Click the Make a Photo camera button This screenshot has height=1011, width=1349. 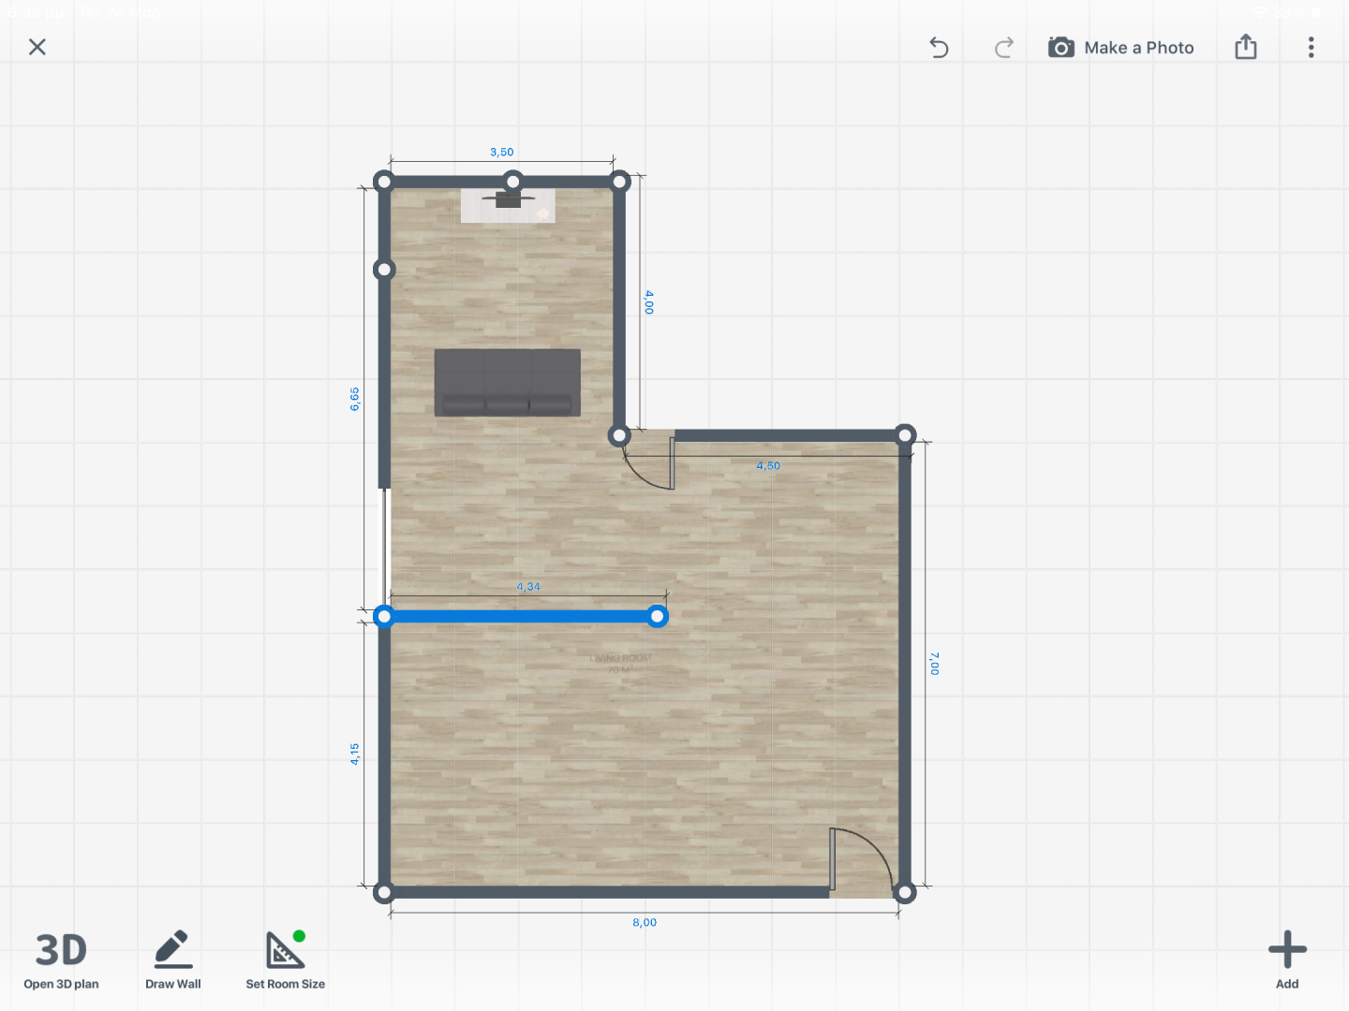click(1120, 48)
